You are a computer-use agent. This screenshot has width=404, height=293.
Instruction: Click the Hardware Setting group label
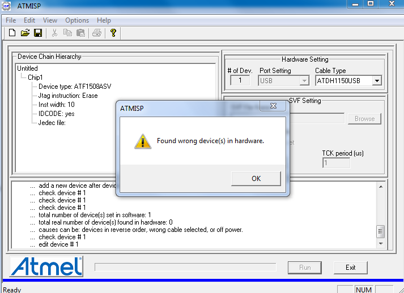[x=305, y=59]
